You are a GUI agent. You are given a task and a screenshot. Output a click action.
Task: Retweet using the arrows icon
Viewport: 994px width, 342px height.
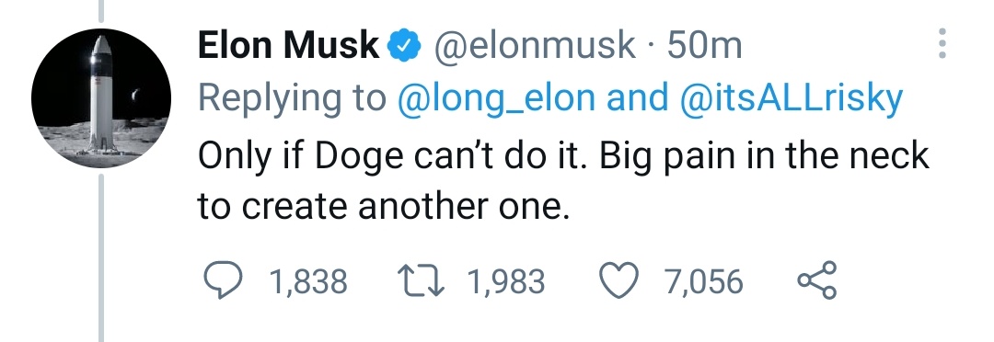pyautogui.click(x=421, y=280)
